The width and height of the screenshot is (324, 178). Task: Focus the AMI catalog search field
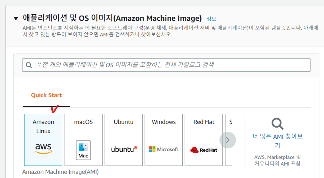[166, 65]
